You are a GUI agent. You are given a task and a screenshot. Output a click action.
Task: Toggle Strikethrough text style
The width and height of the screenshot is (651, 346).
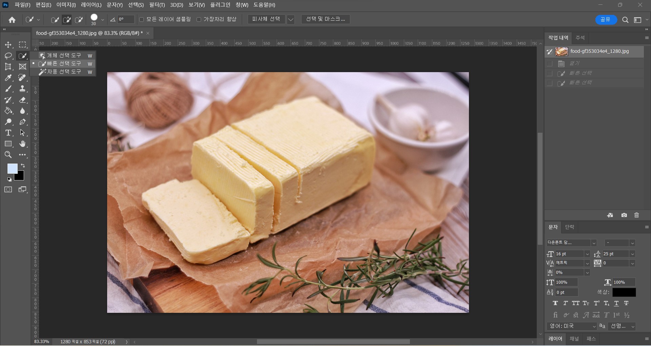coord(626,303)
